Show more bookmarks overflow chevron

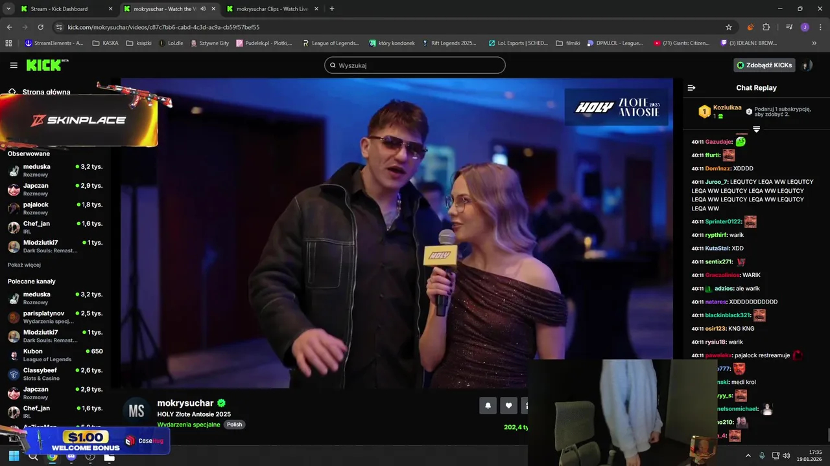click(x=814, y=43)
